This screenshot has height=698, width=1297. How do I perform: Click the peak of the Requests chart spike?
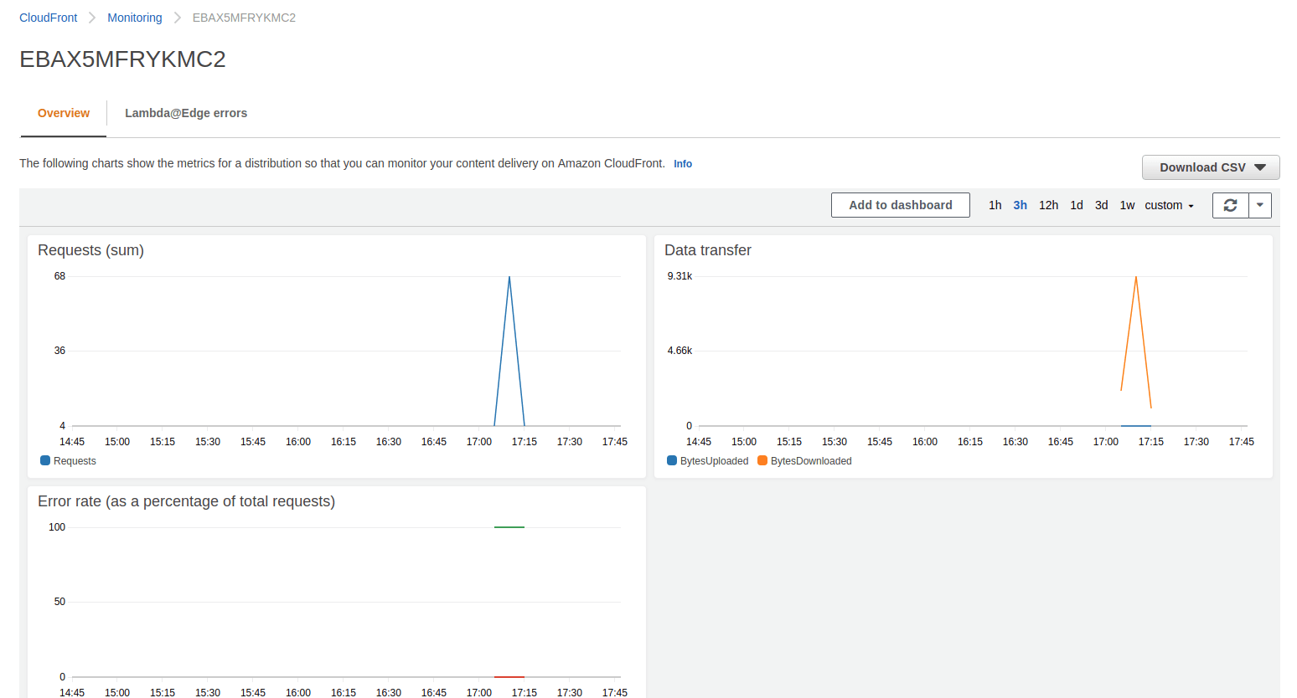509,276
